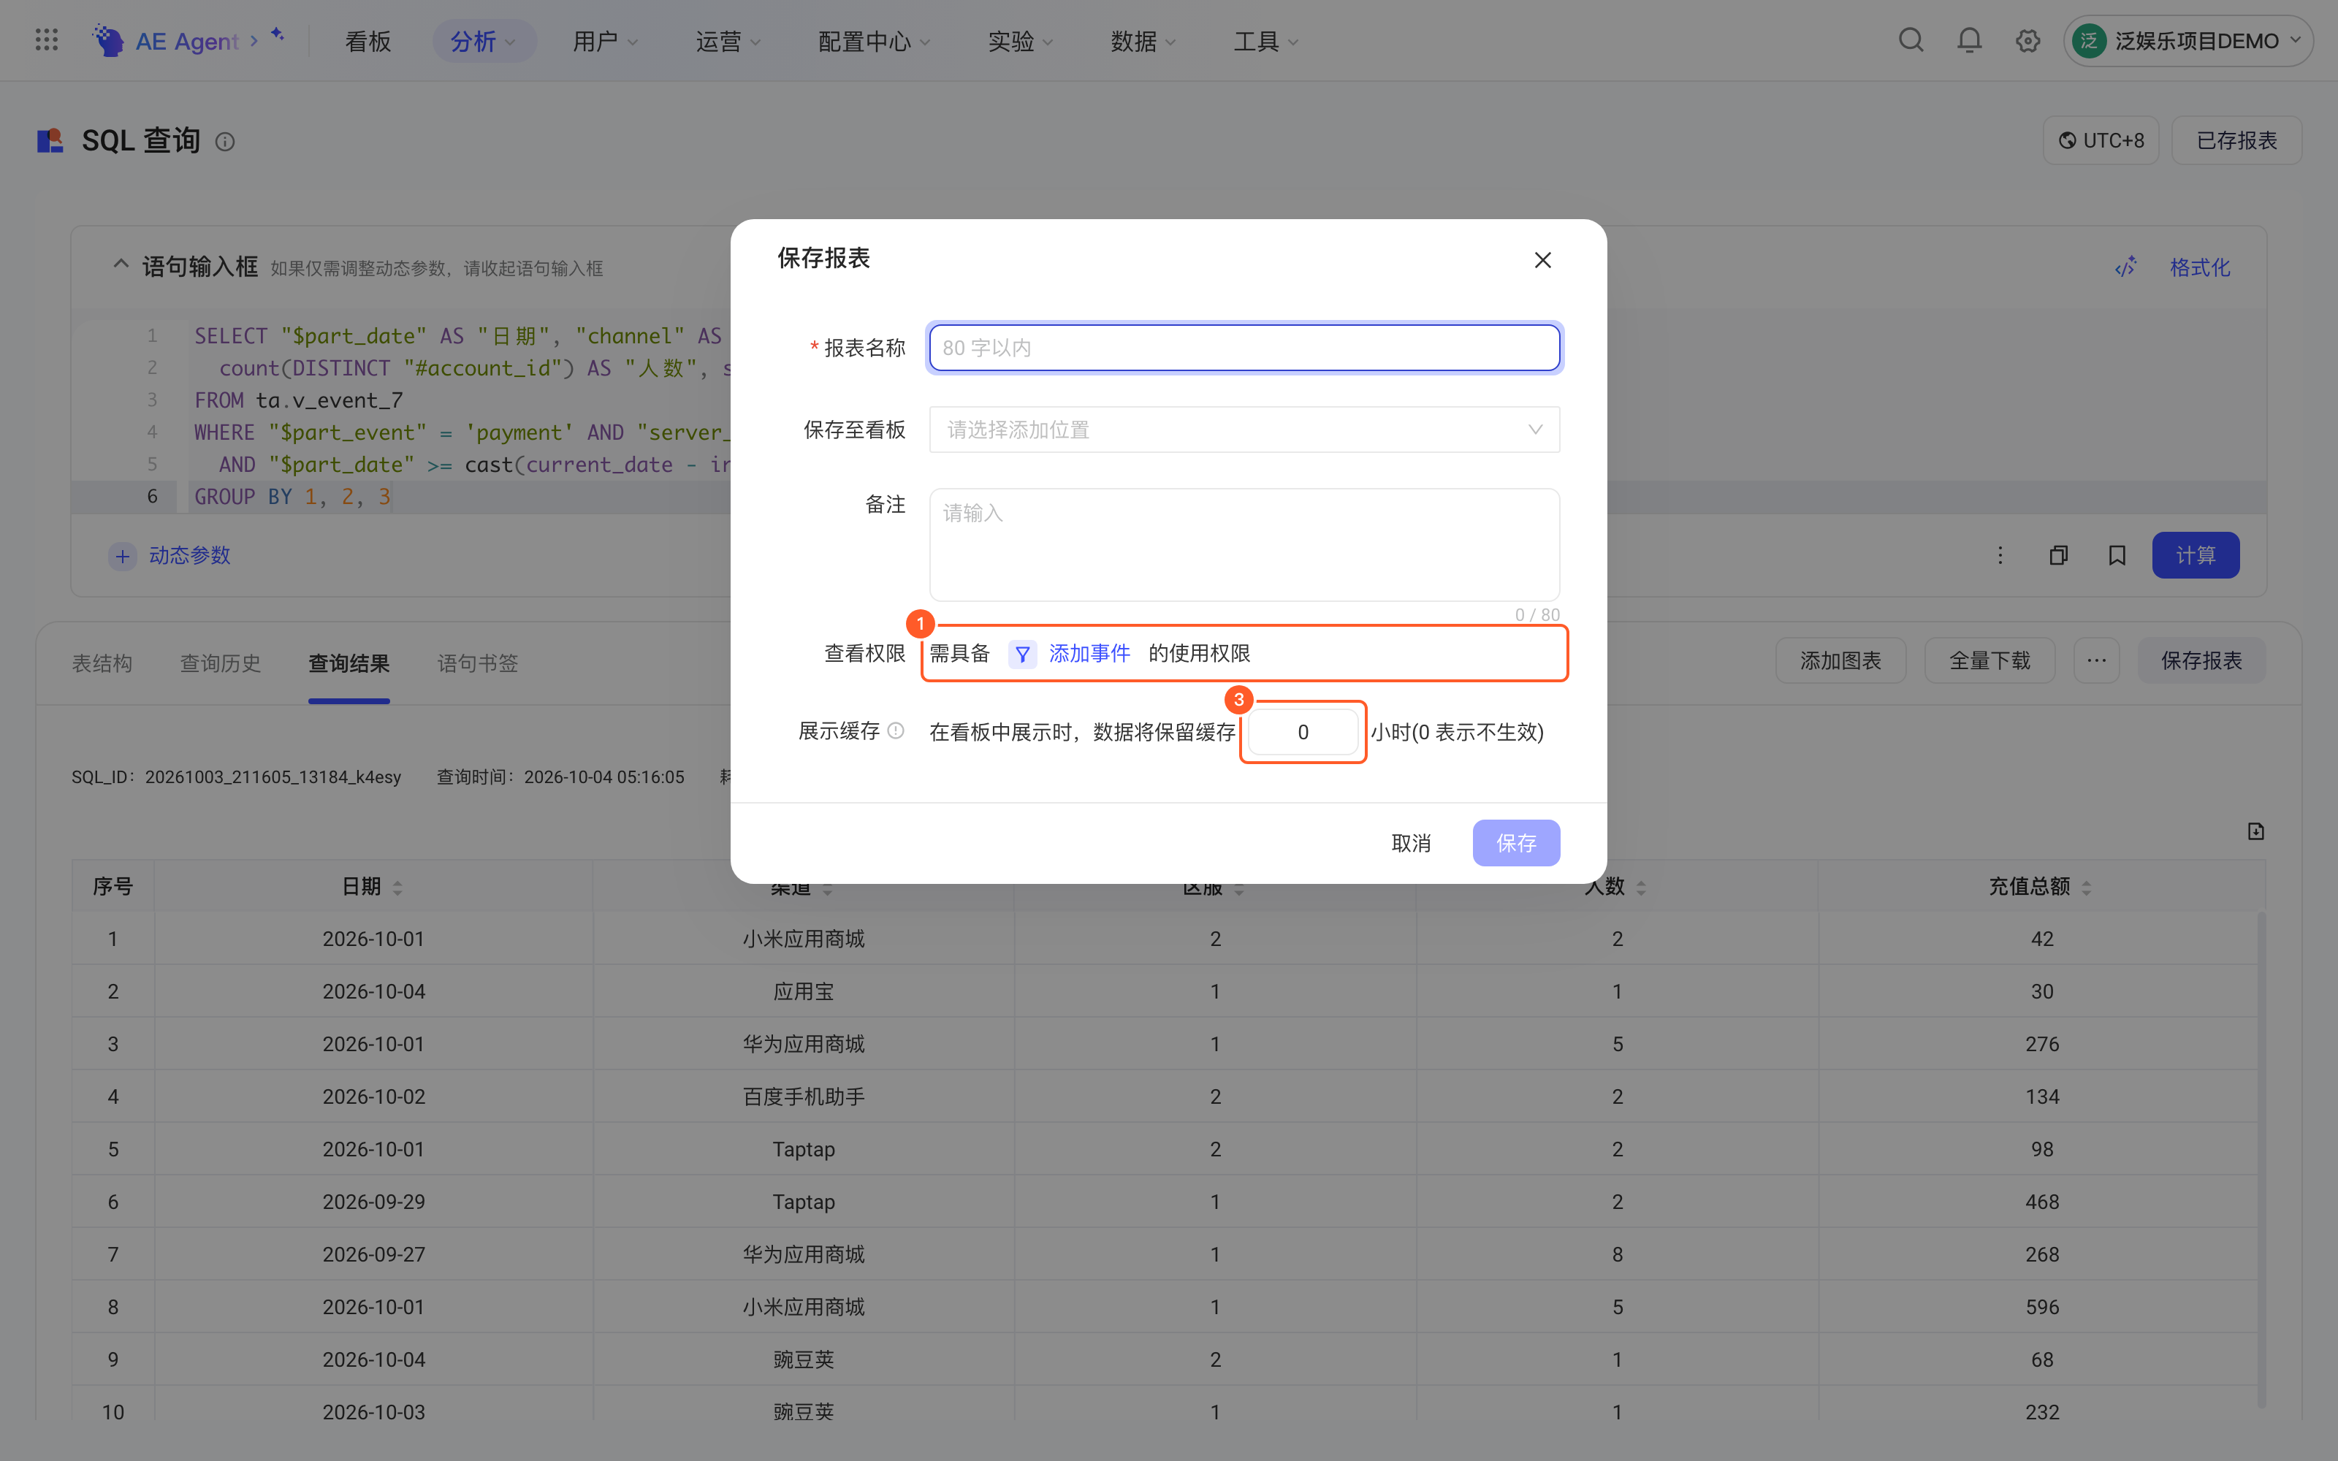Click the 展示缓存 help info icon
The height and width of the screenshot is (1461, 2338).
click(896, 731)
